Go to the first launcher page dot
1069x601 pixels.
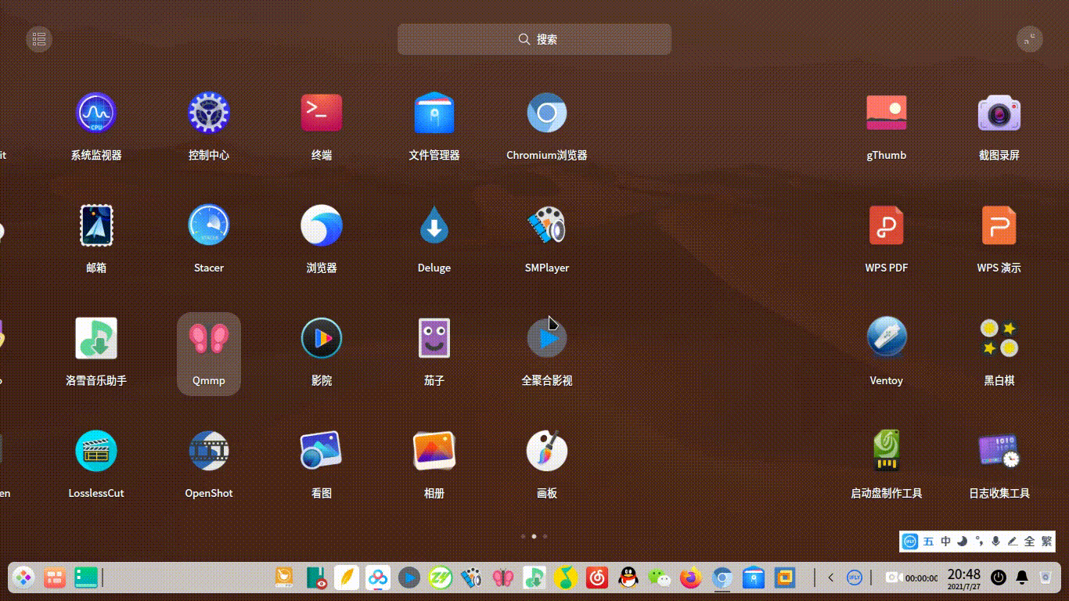tap(524, 537)
